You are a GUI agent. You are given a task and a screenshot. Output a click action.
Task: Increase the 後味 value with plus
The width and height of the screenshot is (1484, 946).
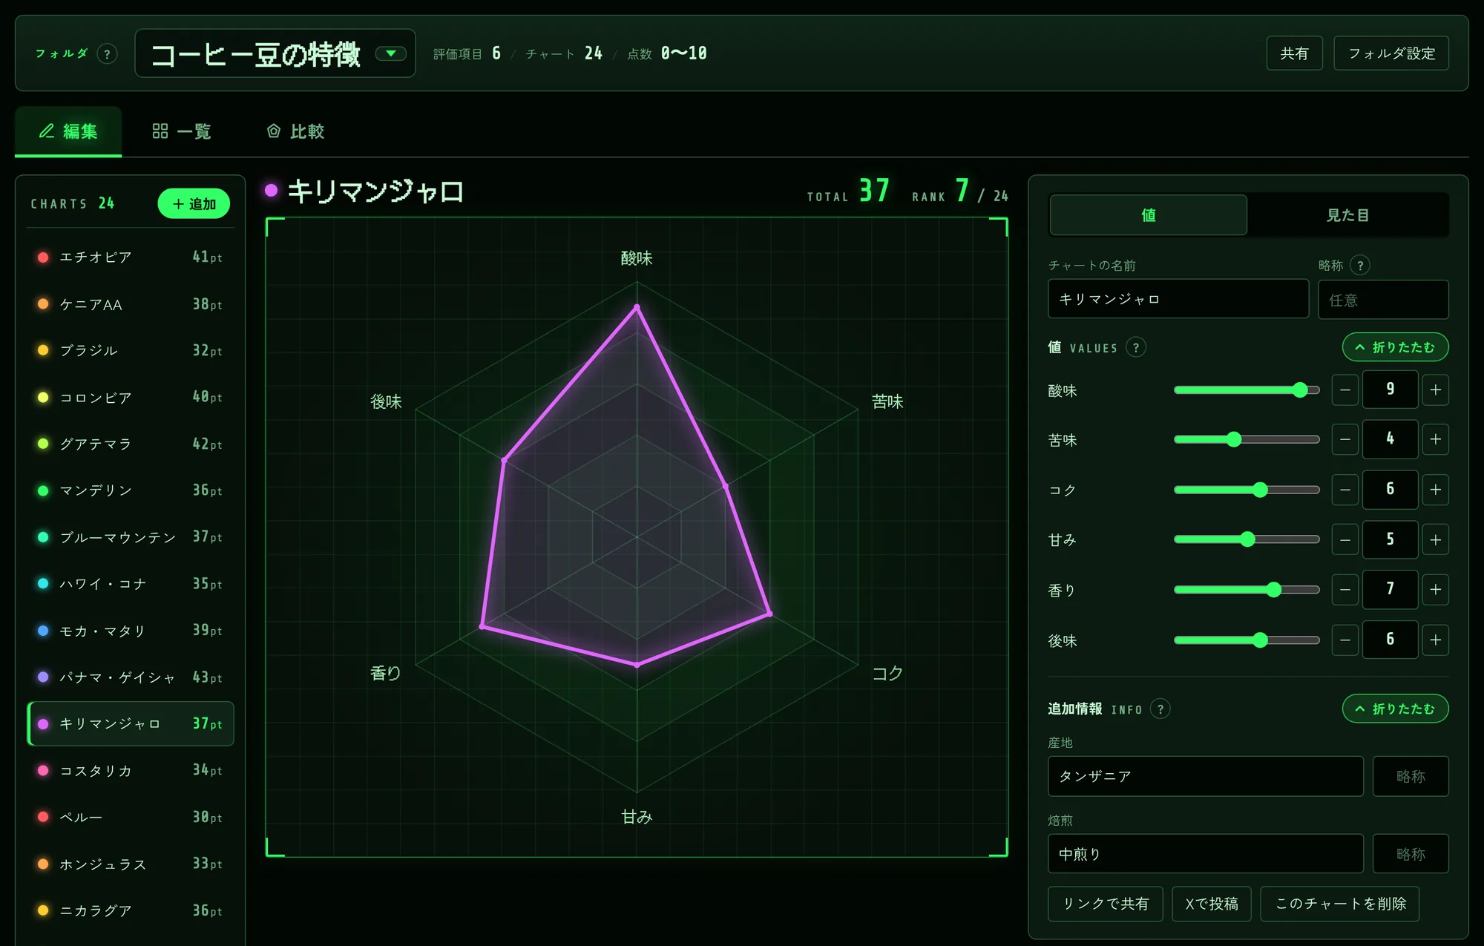point(1436,640)
